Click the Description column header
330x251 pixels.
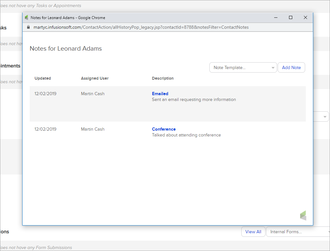click(163, 78)
